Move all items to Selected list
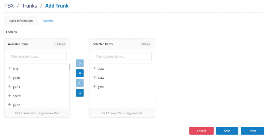Viewport: 269px width, 138px height. [x=80, y=73]
